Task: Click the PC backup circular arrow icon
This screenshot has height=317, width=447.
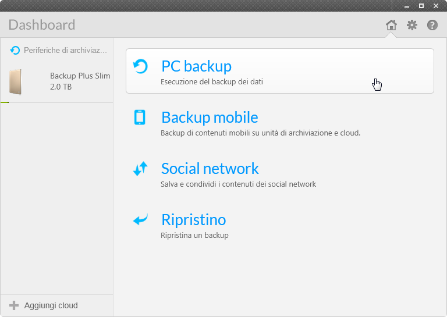Action: (x=140, y=66)
